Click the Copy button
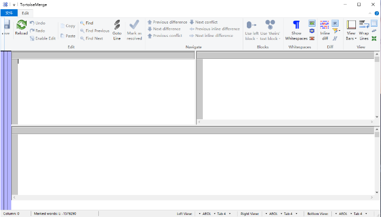 pyautogui.click(x=68, y=26)
